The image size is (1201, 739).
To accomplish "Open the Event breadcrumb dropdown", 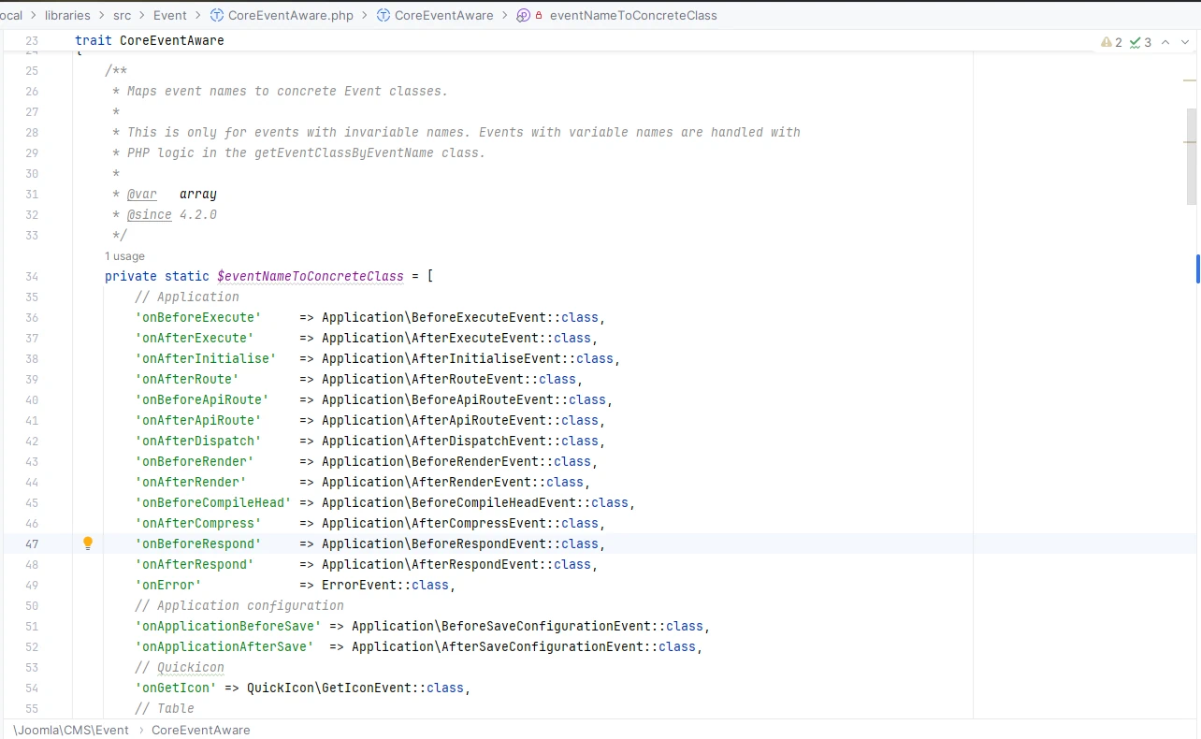I will click(x=170, y=15).
